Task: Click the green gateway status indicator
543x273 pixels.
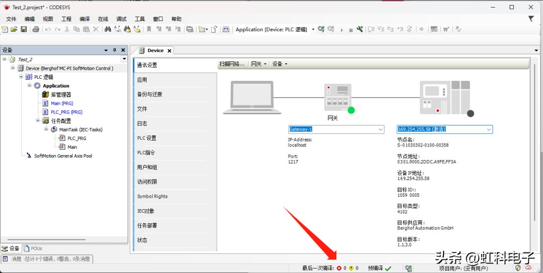Action: pos(351,110)
